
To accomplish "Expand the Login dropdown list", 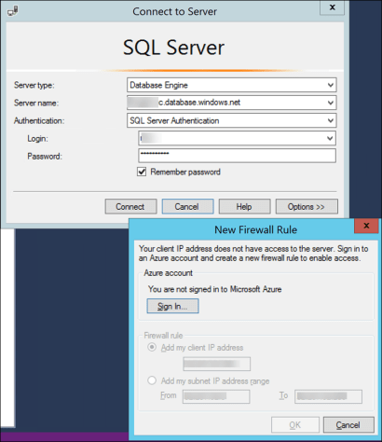I will tap(330, 138).
